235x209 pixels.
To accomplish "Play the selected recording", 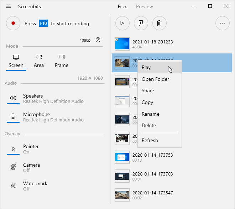I will pos(122,23).
